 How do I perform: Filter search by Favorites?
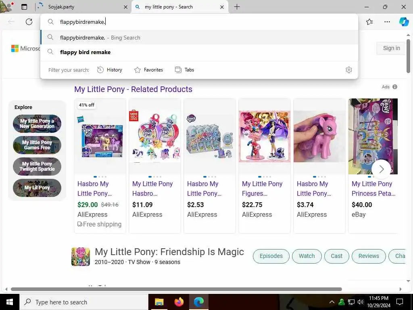point(148,70)
